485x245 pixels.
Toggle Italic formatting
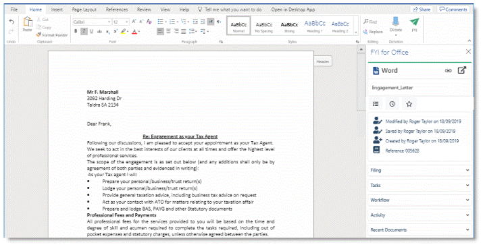point(84,31)
